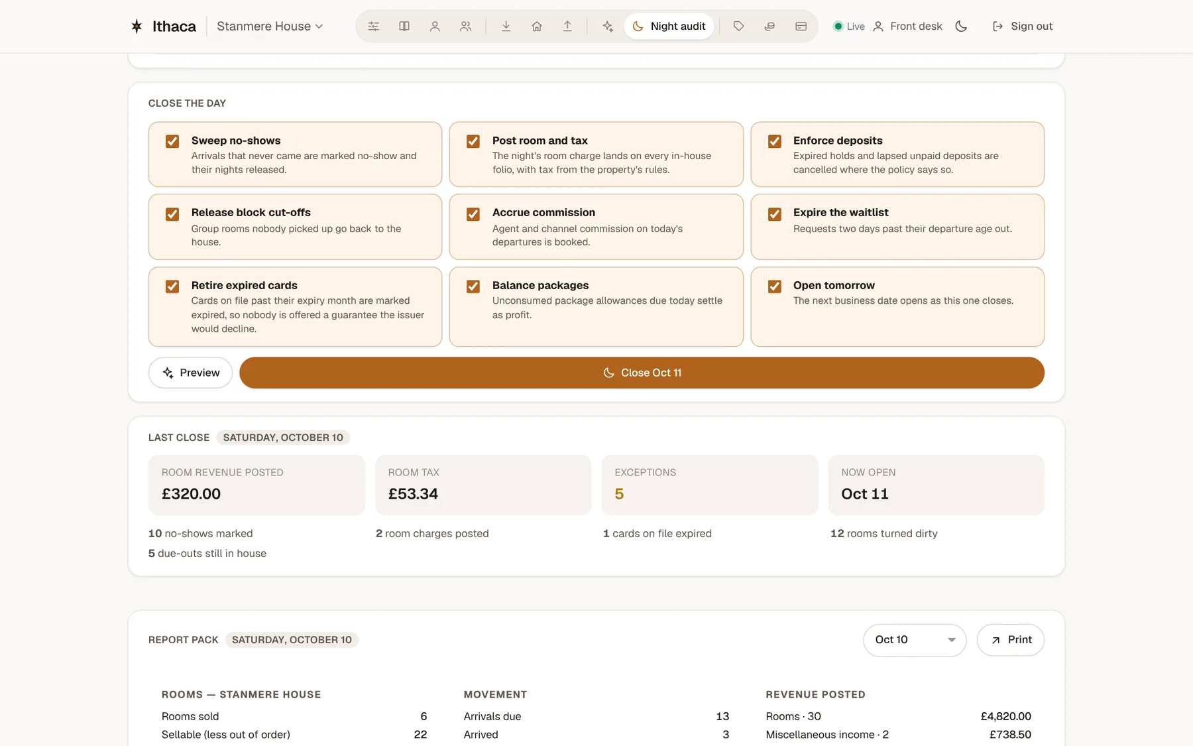
Task: Toggle dark mode with the moon icon
Action: 961,27
